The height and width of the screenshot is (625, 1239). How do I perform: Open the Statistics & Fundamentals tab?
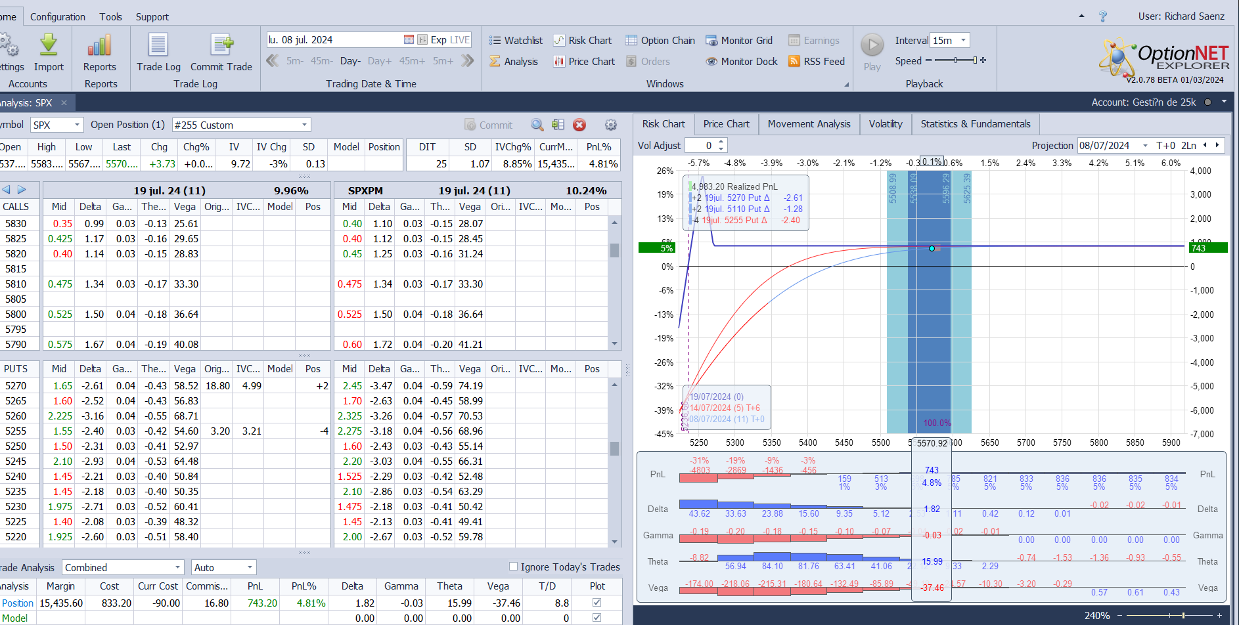pyautogui.click(x=976, y=124)
